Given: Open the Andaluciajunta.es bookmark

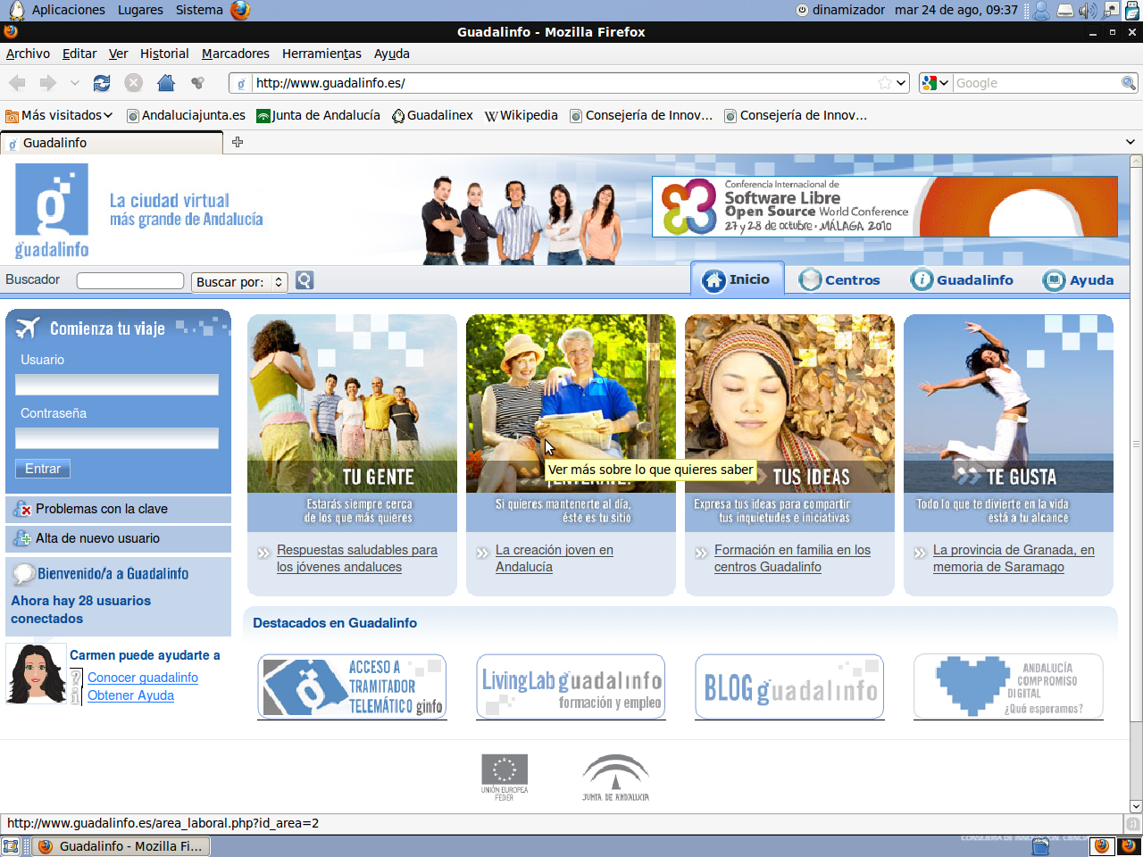Looking at the screenshot, I should pyautogui.click(x=186, y=115).
